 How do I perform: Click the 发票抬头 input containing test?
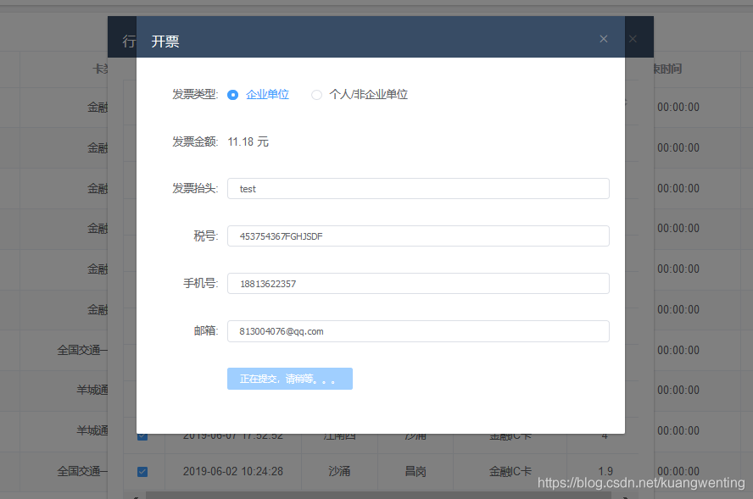418,189
